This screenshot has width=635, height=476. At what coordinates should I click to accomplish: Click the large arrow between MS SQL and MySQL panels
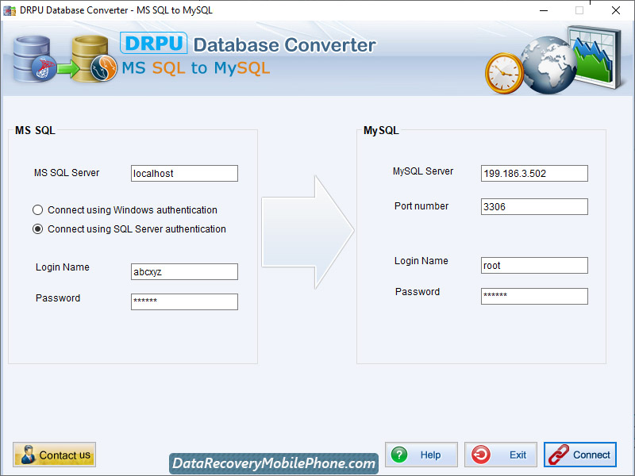(310, 230)
